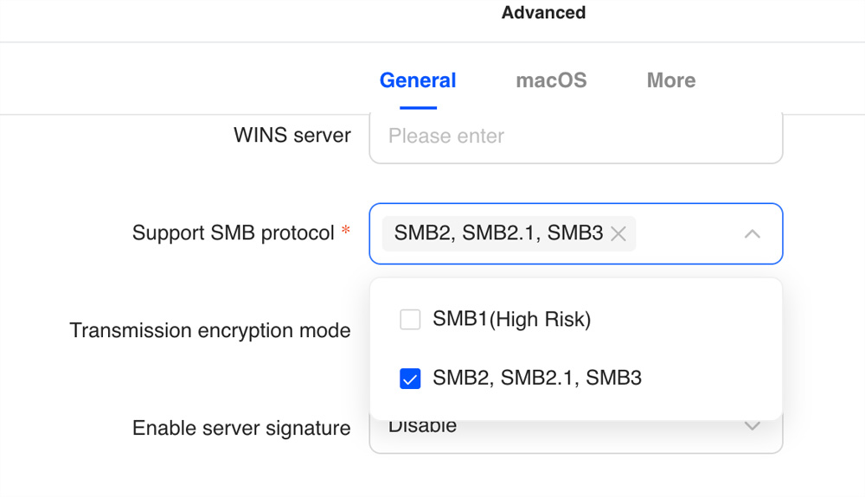Image resolution: width=865 pixels, height=497 pixels.
Task: Remove the SMB2, SMB2.1, SMB3 tag with X
Action: 618,233
